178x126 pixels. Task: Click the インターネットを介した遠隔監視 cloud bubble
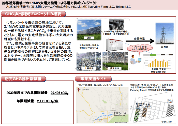click(139, 48)
